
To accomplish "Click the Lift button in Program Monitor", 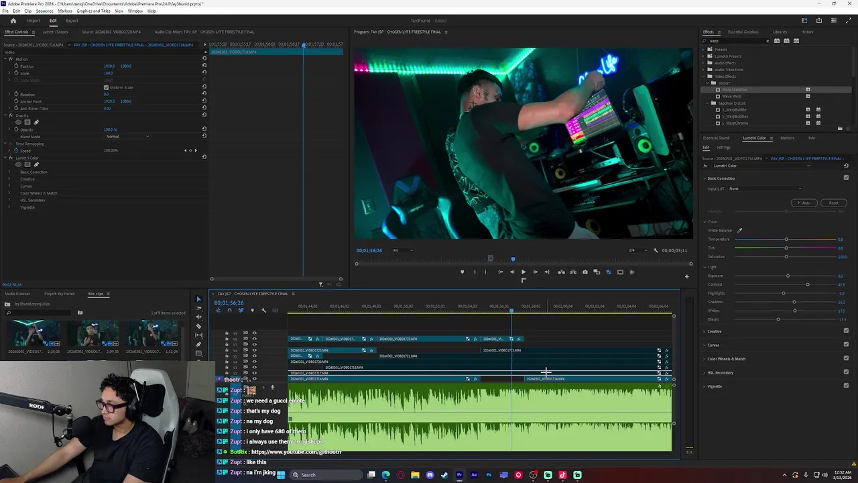I will click(x=562, y=272).
